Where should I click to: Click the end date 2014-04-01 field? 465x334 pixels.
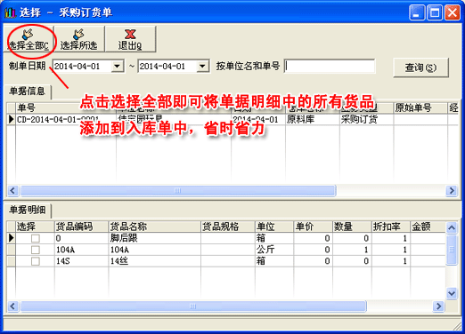pos(167,66)
